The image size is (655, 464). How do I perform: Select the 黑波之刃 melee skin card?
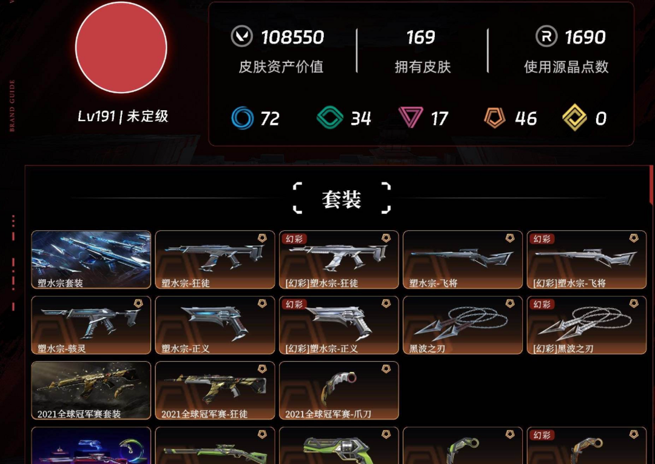(463, 325)
